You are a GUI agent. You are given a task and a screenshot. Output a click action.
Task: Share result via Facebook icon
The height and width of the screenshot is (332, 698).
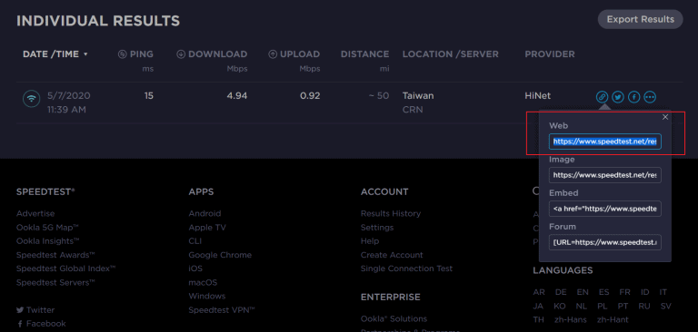pyautogui.click(x=633, y=96)
